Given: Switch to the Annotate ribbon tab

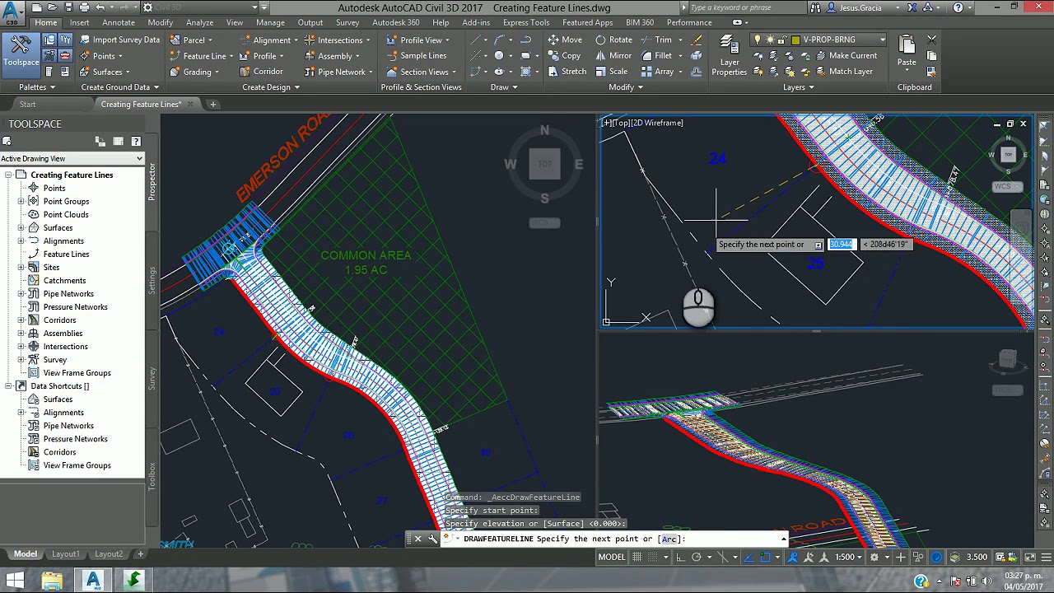Looking at the screenshot, I should [x=119, y=22].
